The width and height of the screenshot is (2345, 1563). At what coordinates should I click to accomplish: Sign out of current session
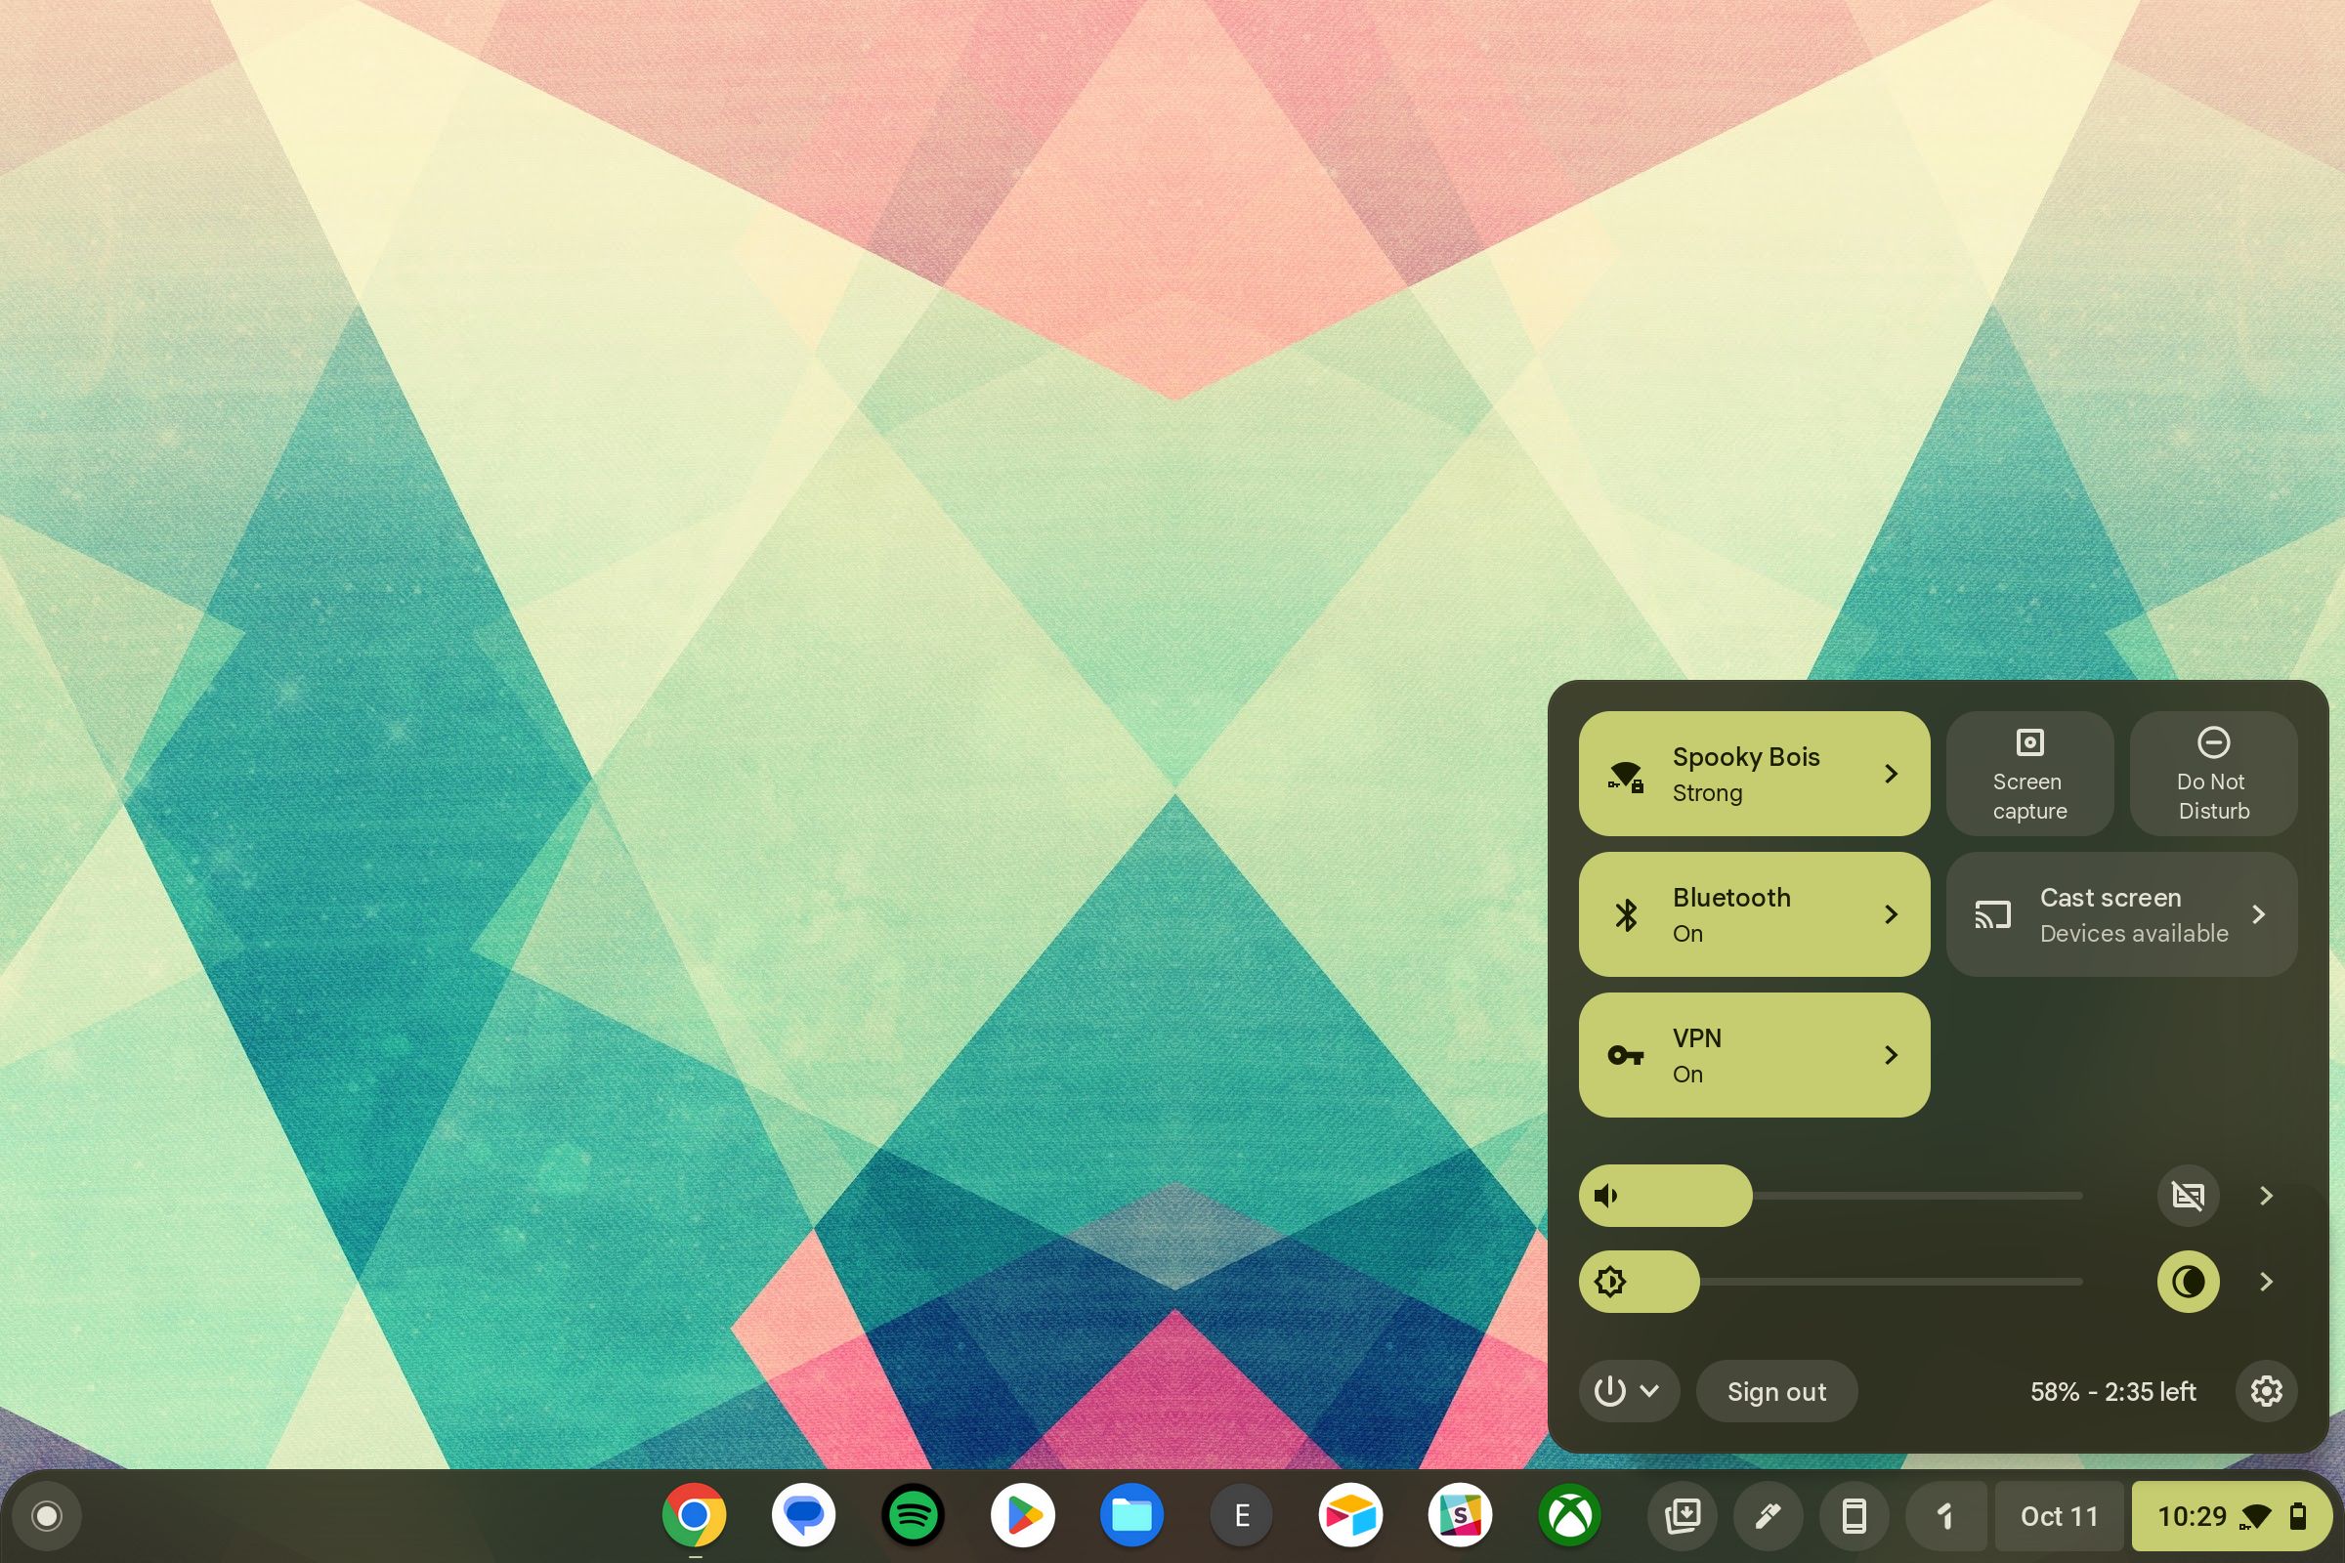click(1774, 1390)
